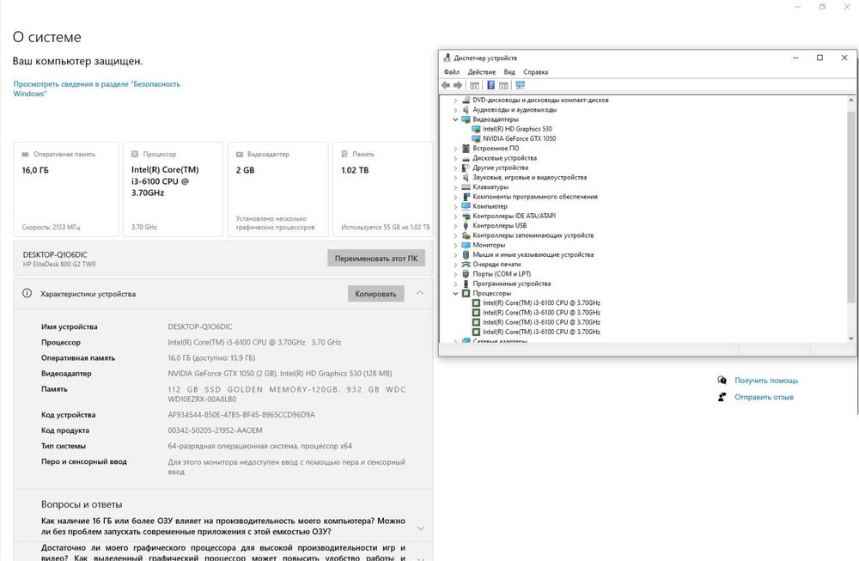Click forward arrow in Device Manager toolbar
Viewport: 859px width, 561px height.
coord(458,85)
